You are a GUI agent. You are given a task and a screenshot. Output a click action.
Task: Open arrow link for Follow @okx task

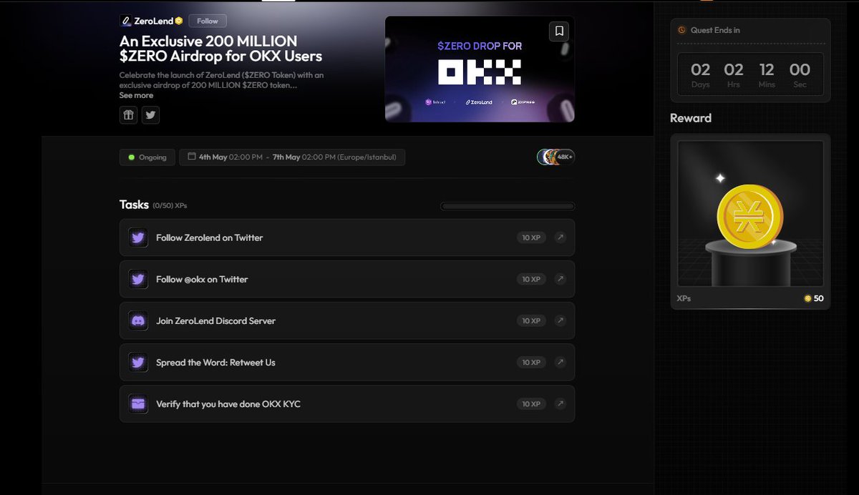[x=560, y=279]
